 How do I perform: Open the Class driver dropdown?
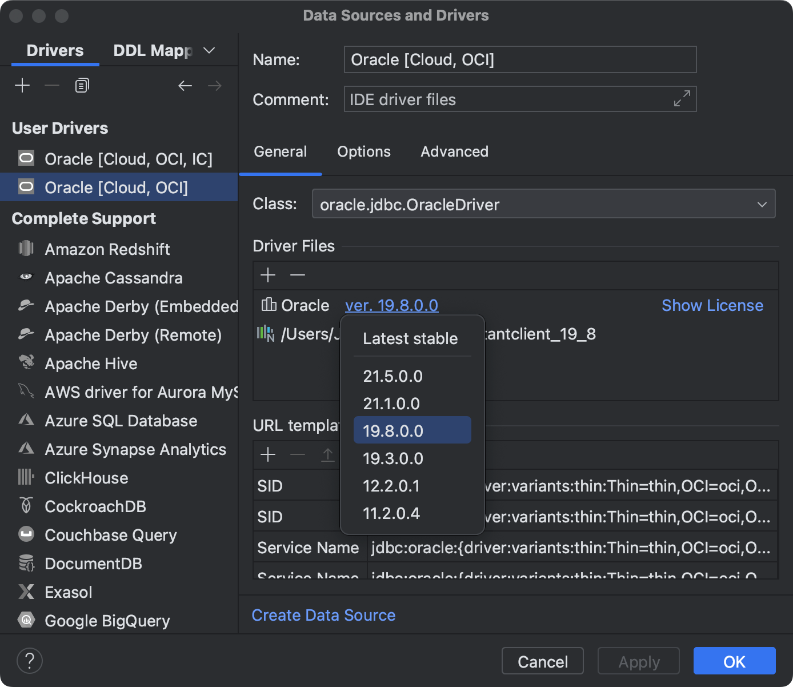click(762, 204)
